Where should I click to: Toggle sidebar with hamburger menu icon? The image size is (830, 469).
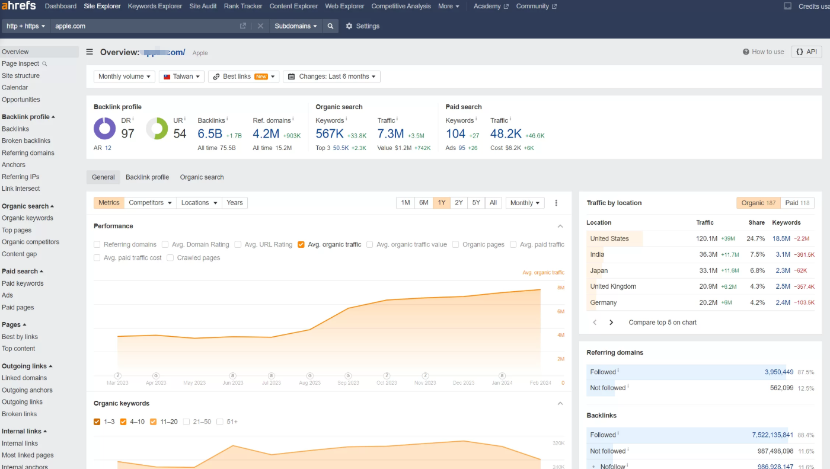pyautogui.click(x=90, y=52)
